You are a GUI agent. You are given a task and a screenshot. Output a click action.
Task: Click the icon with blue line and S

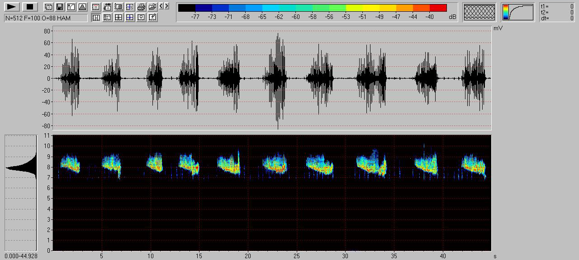coord(130,7)
